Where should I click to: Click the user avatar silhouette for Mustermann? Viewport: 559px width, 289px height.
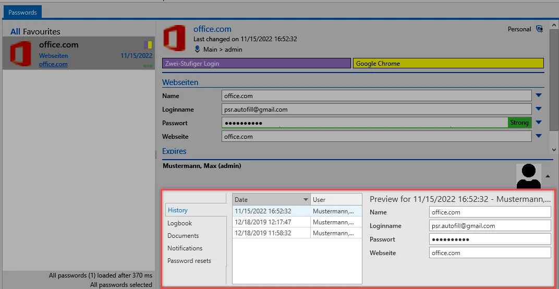click(529, 176)
